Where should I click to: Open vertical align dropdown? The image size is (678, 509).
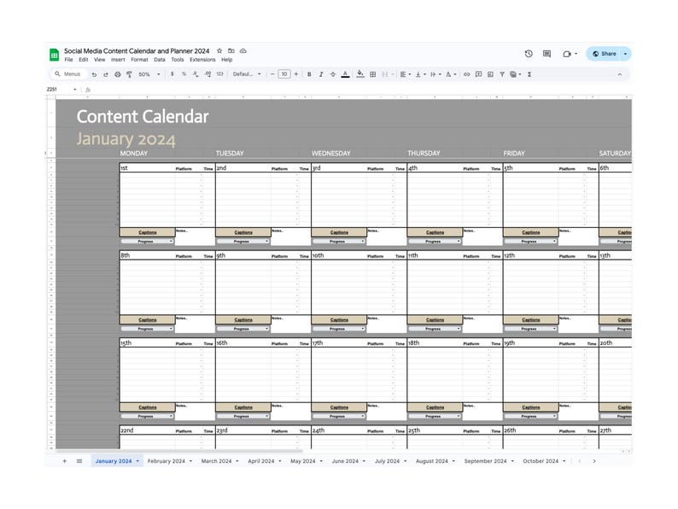[420, 74]
